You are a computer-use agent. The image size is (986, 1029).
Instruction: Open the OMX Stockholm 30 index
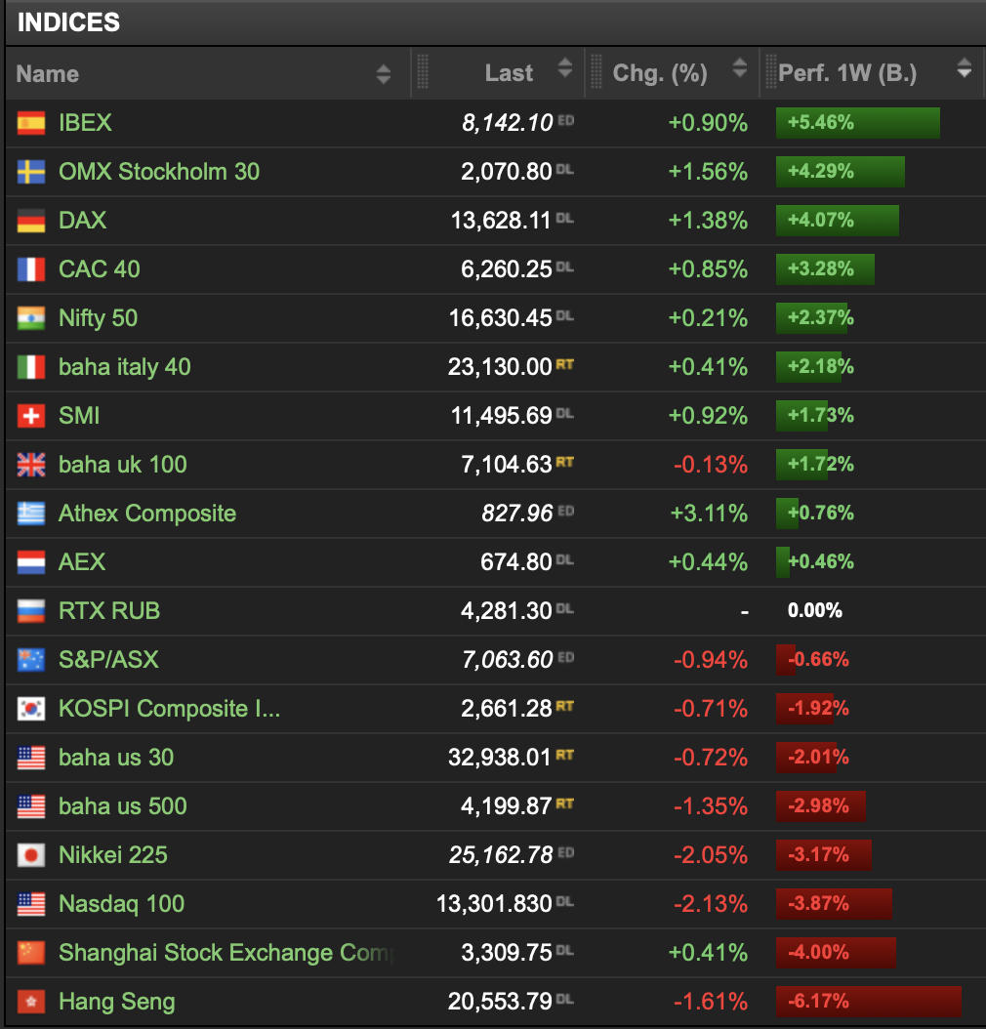(159, 172)
